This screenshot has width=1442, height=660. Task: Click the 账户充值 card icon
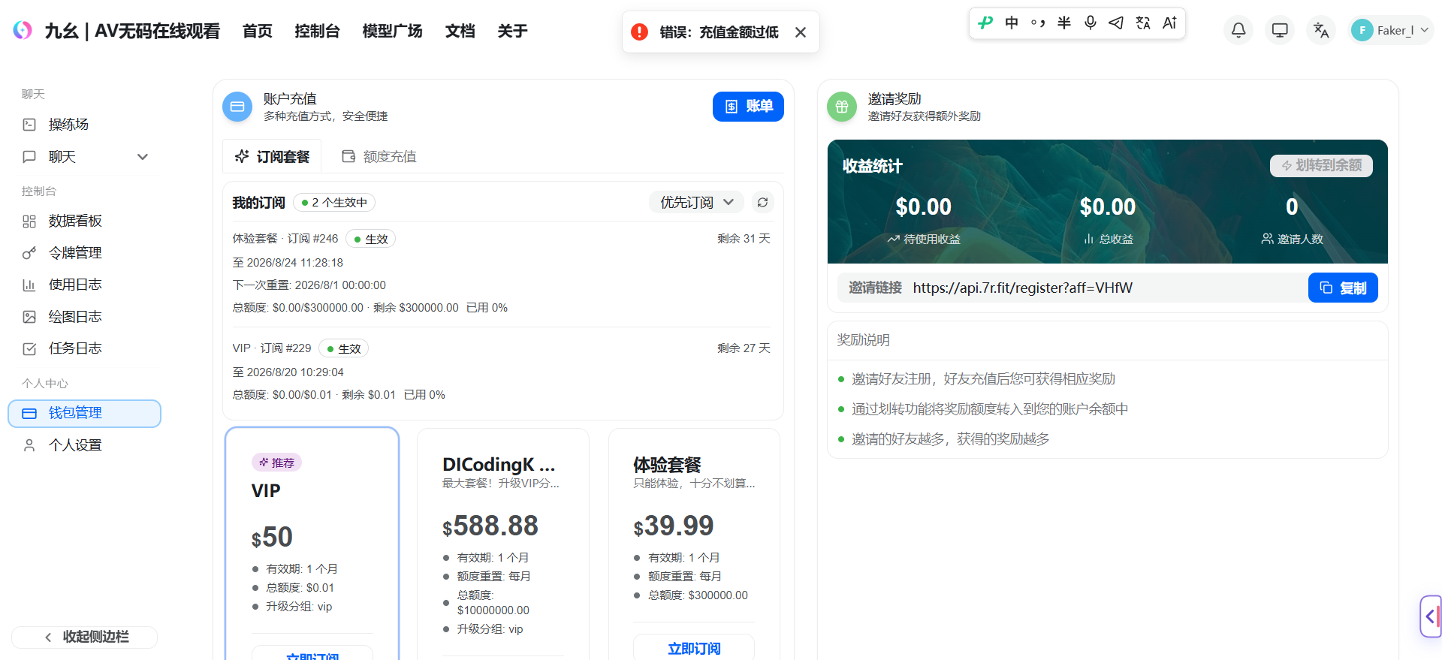[x=237, y=107]
